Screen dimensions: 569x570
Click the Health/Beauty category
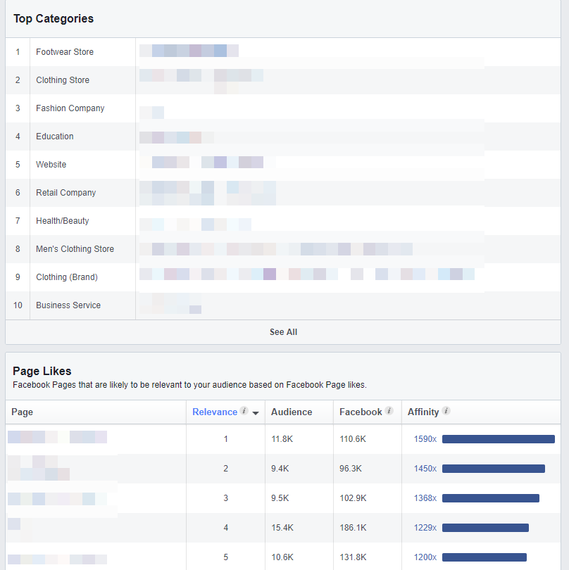coord(63,221)
